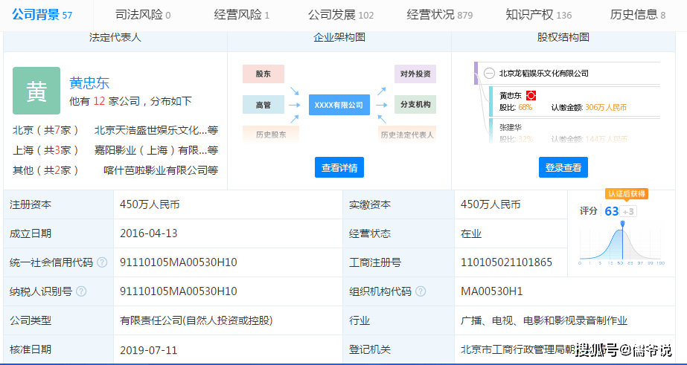
Task: Click 对外投资 box in structure diagram
Action: point(415,74)
